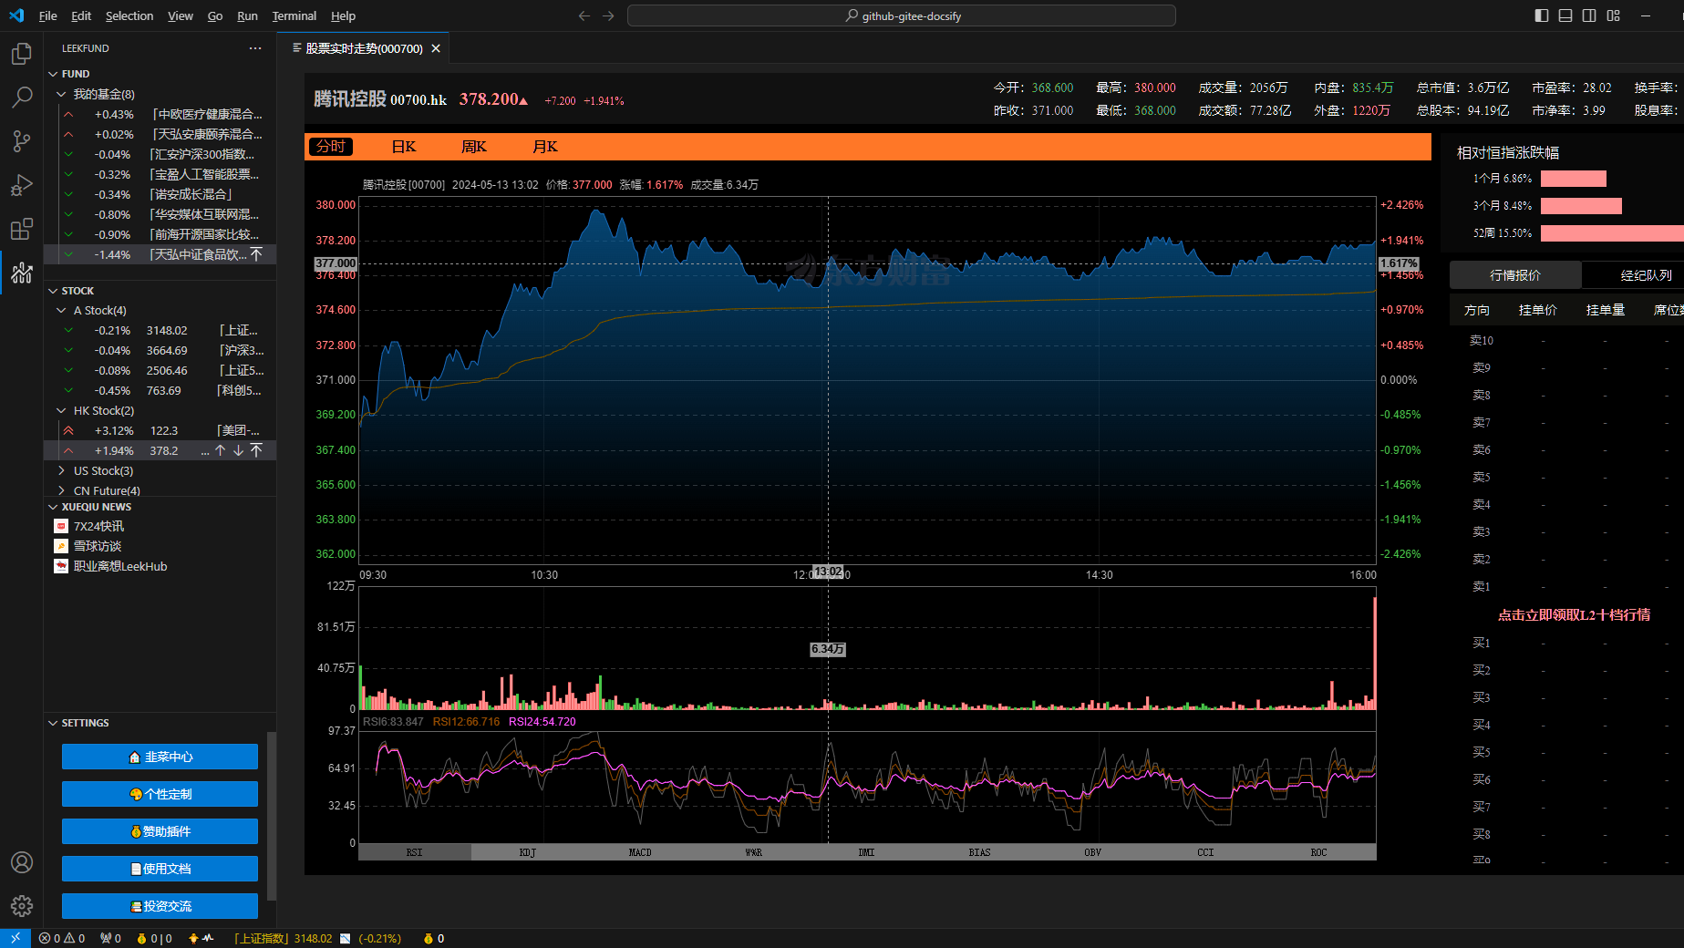
Task: Click the 13:02 crosshair time marker on chart
Action: click(828, 572)
